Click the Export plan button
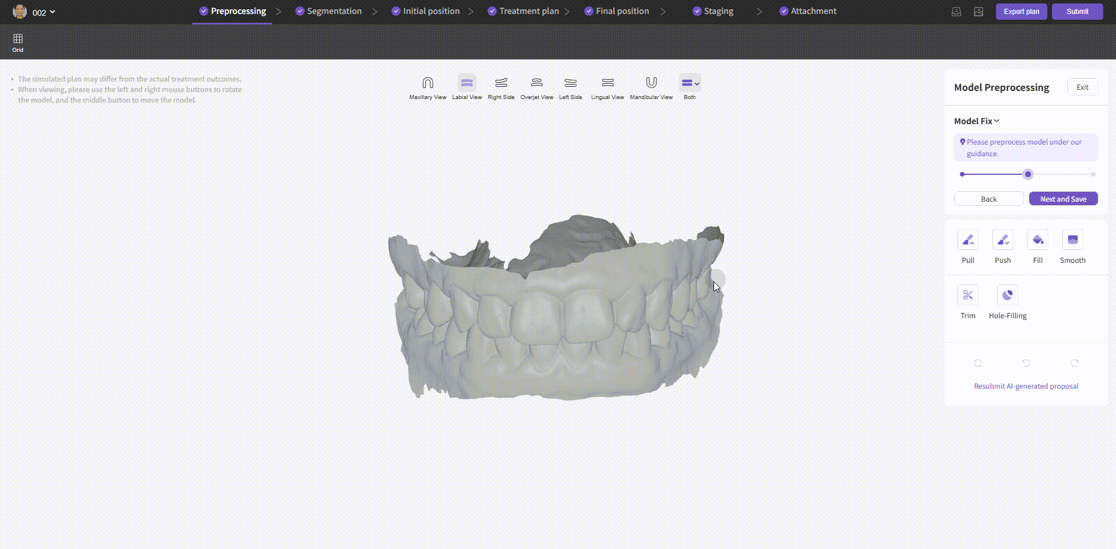1116x549 pixels. coord(1021,12)
